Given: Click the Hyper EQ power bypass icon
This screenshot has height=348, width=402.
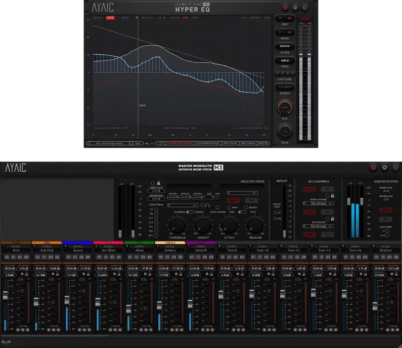Looking at the screenshot, I should pos(285,8).
